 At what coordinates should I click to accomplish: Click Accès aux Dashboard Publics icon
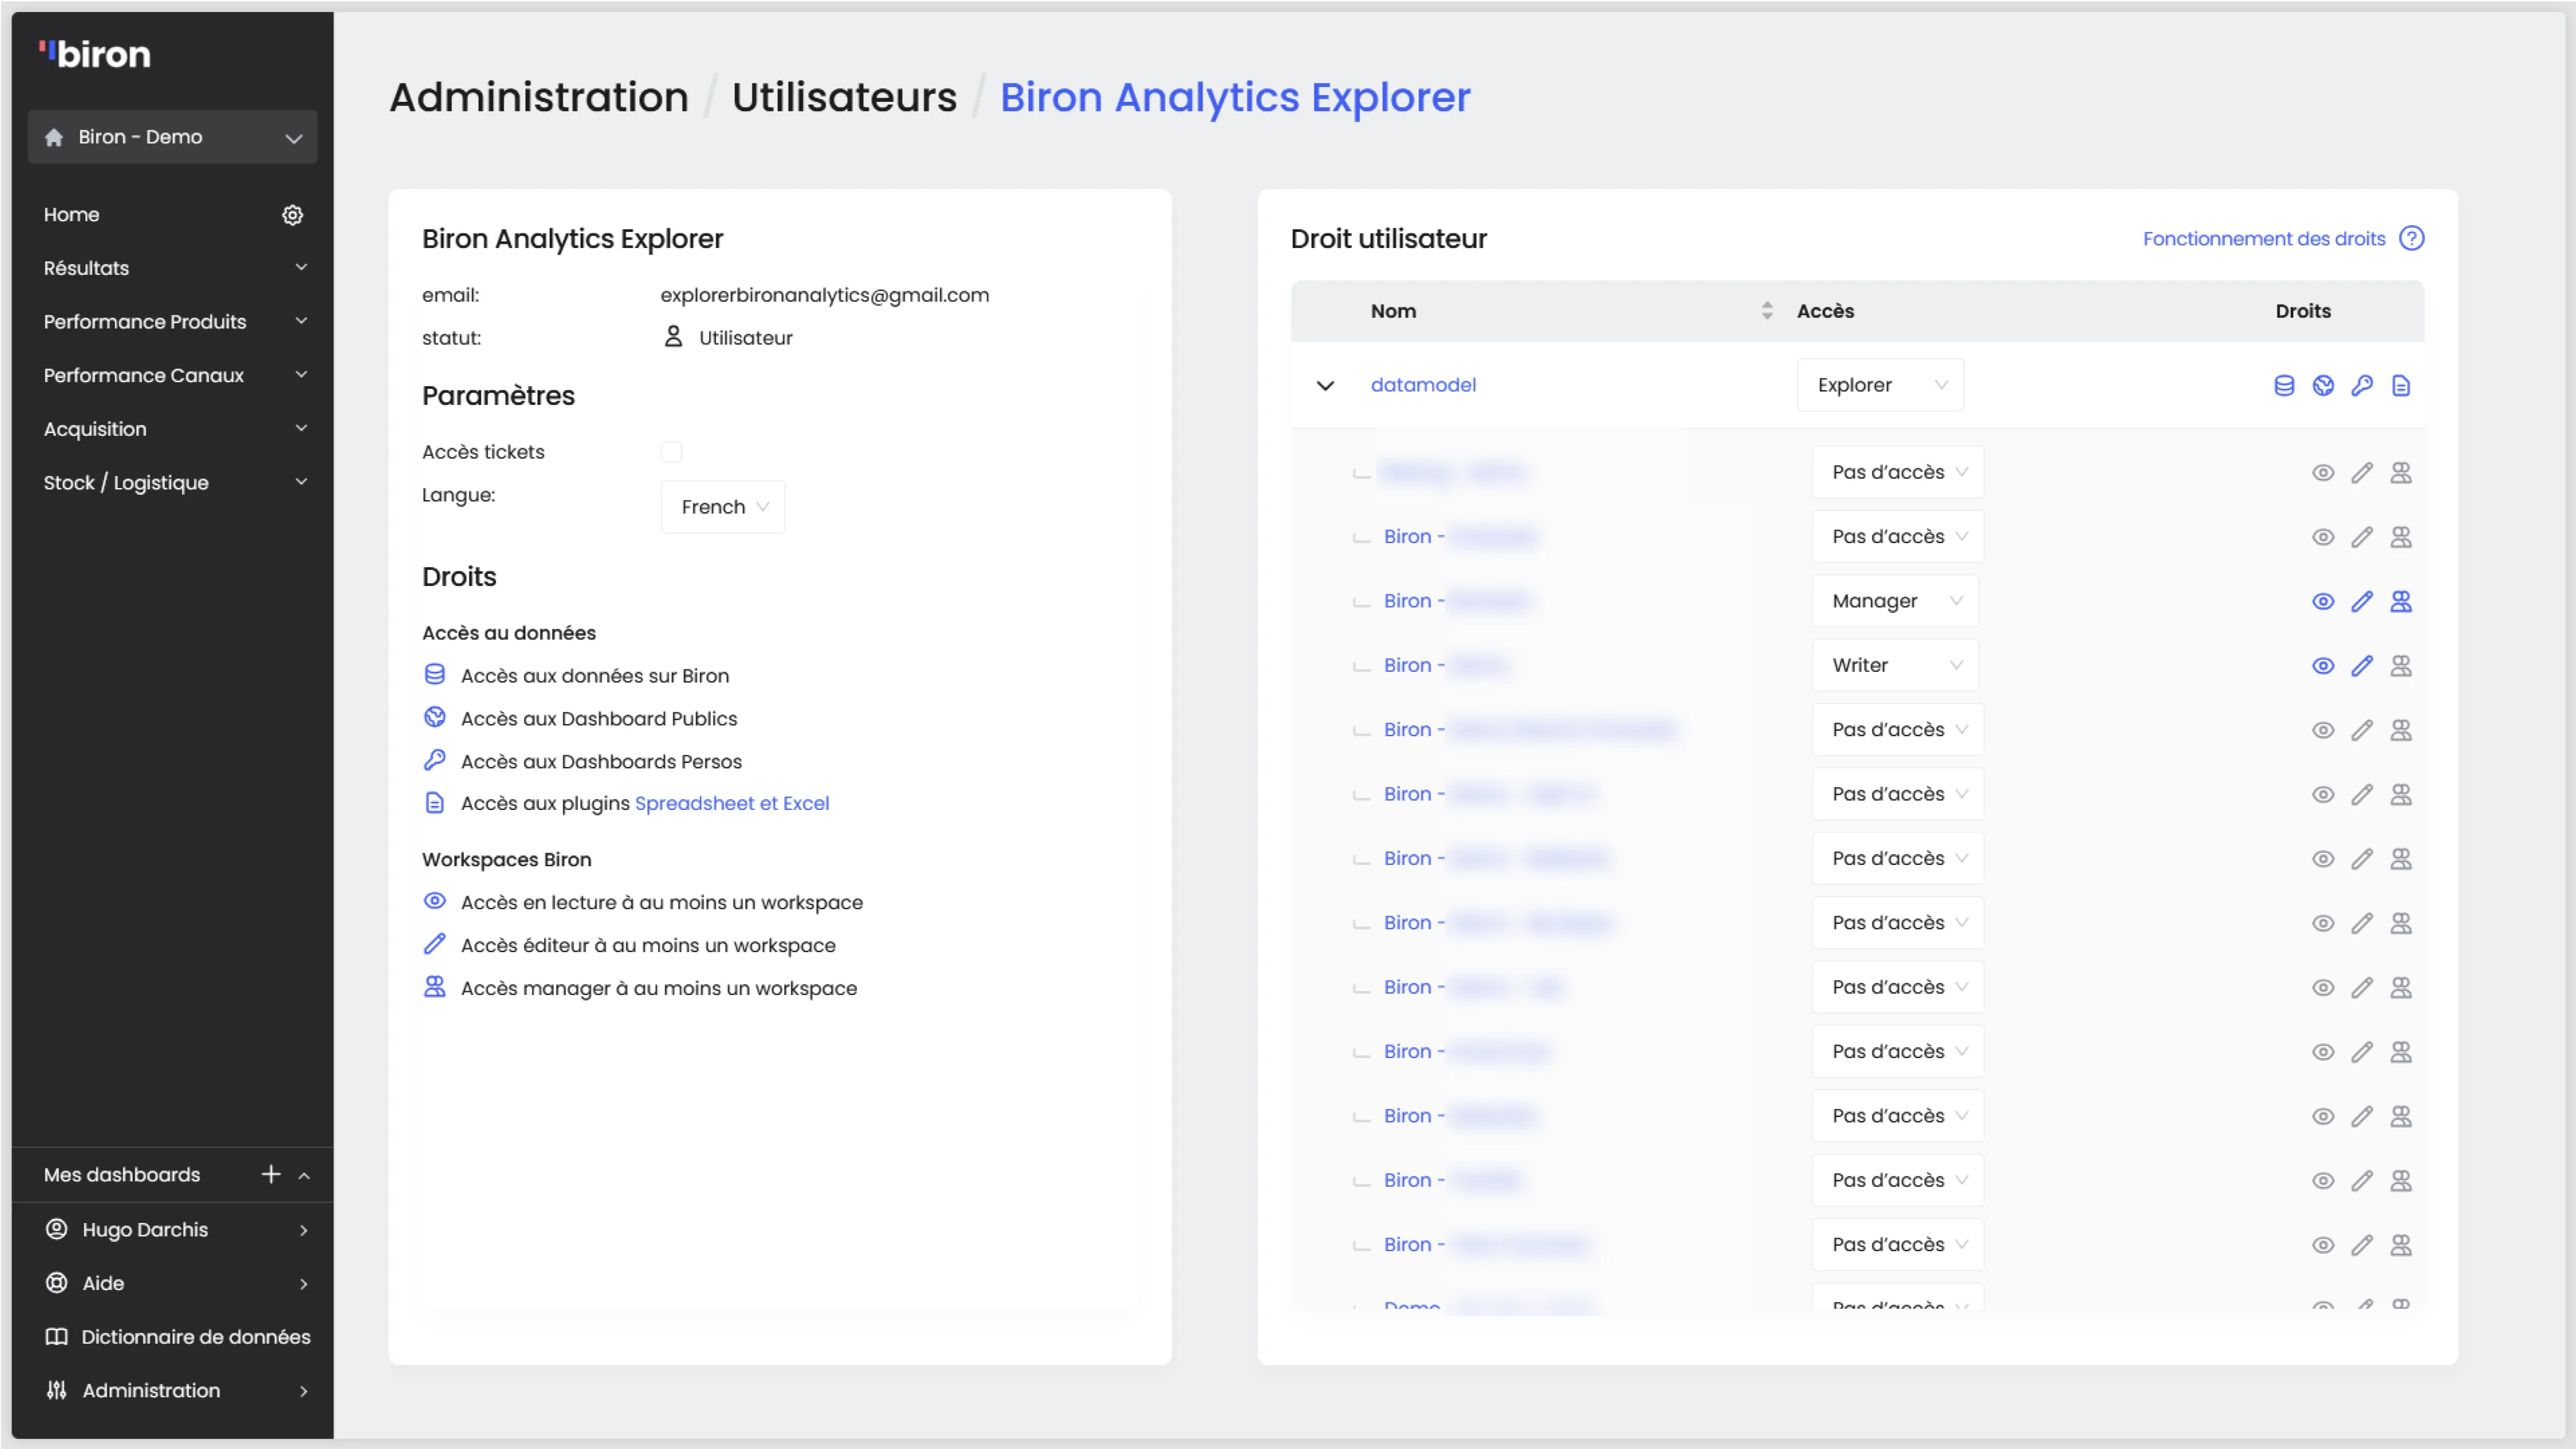(x=435, y=718)
